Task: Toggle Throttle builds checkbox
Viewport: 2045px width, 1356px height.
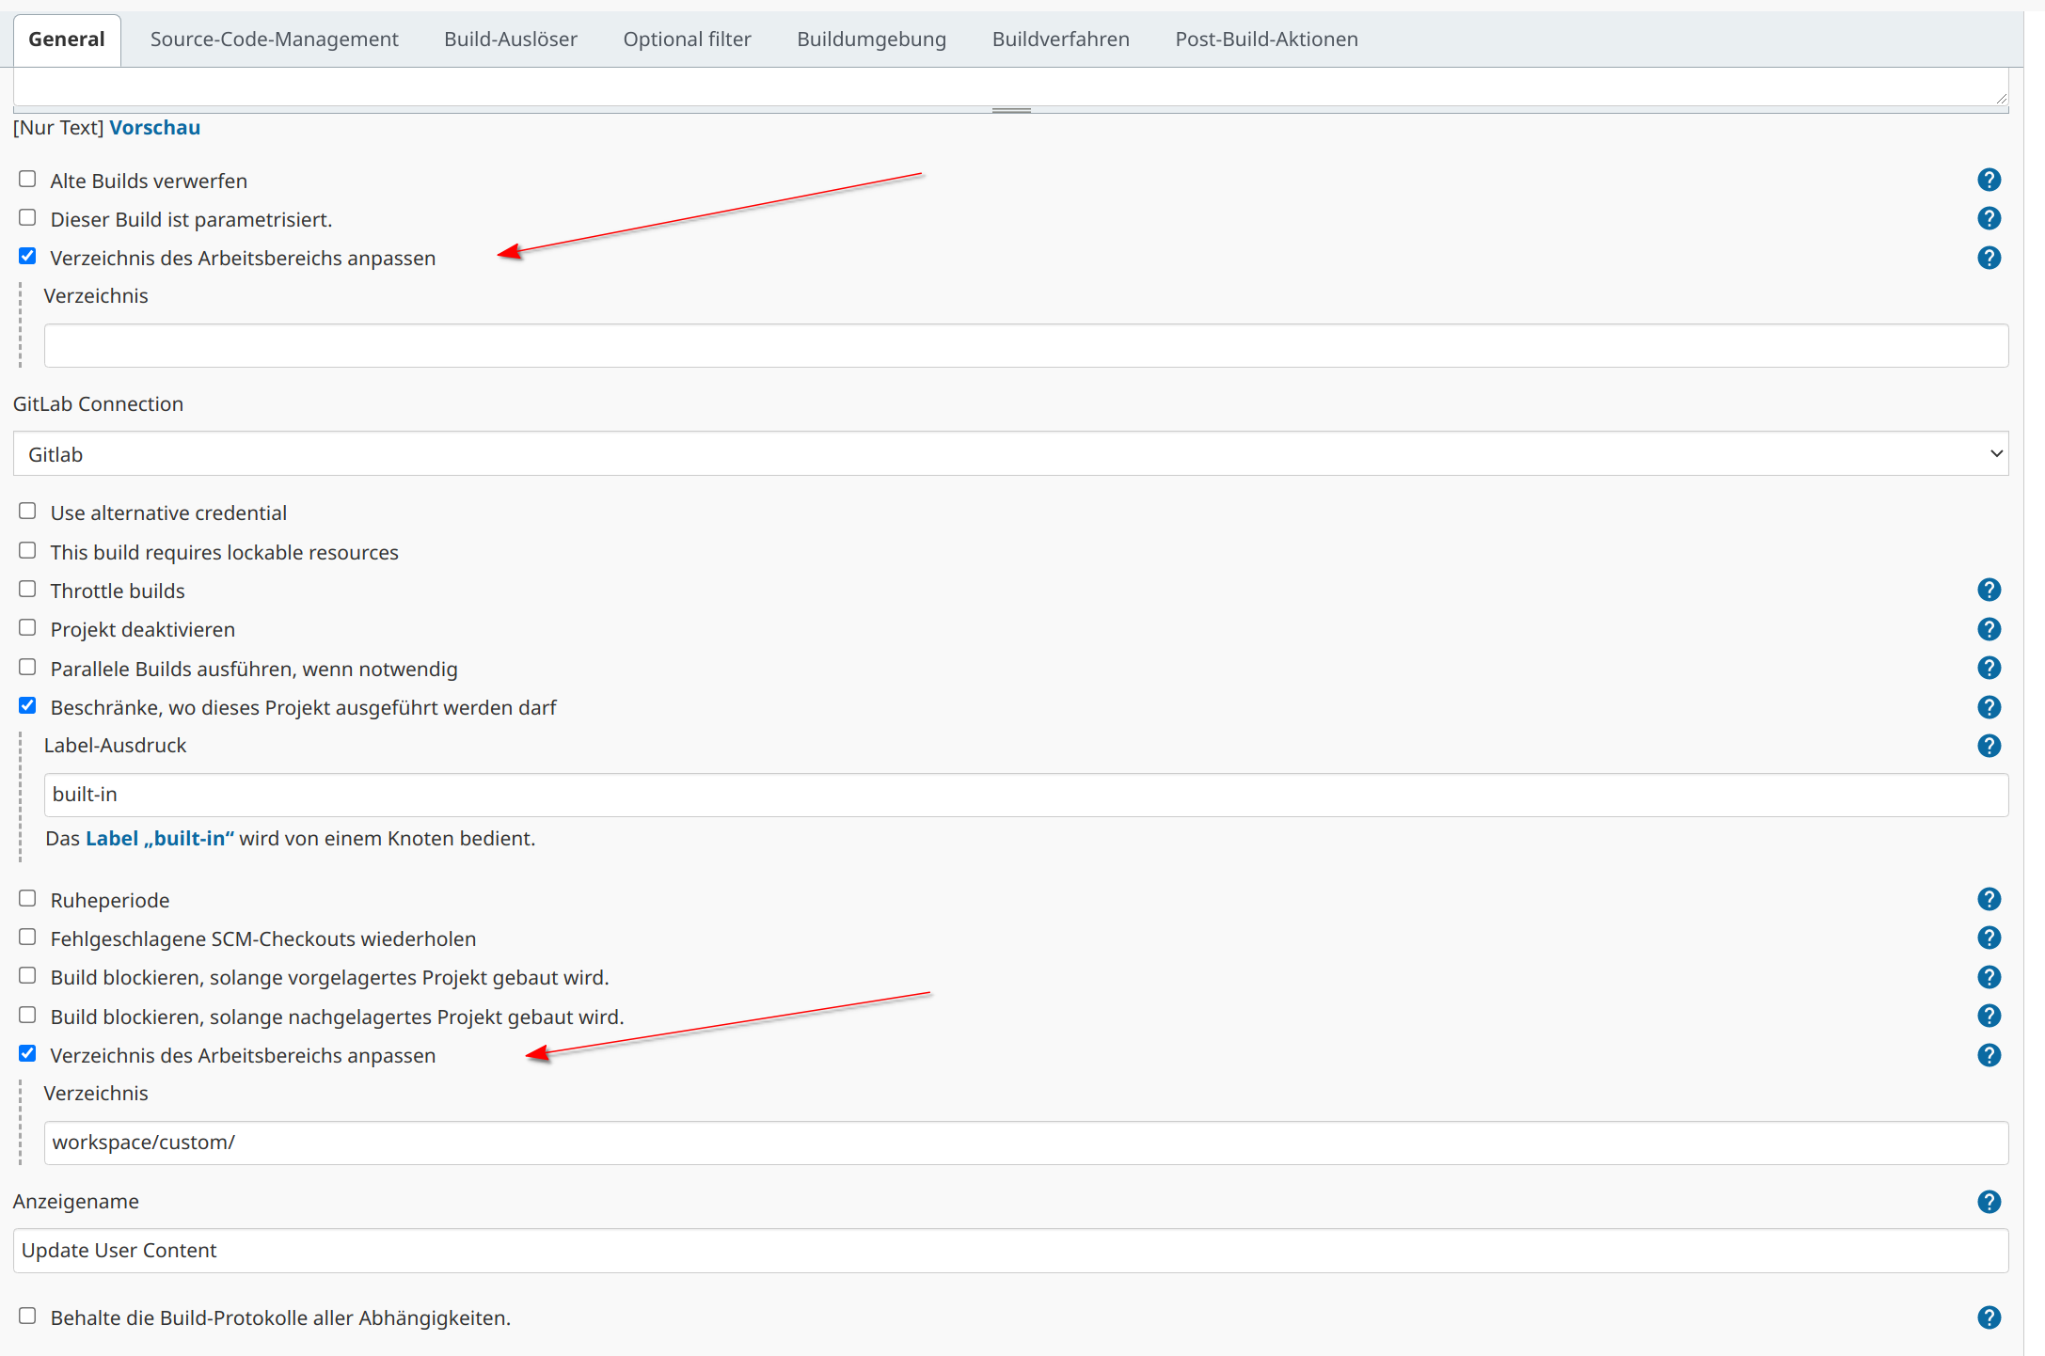Action: pos(27,589)
